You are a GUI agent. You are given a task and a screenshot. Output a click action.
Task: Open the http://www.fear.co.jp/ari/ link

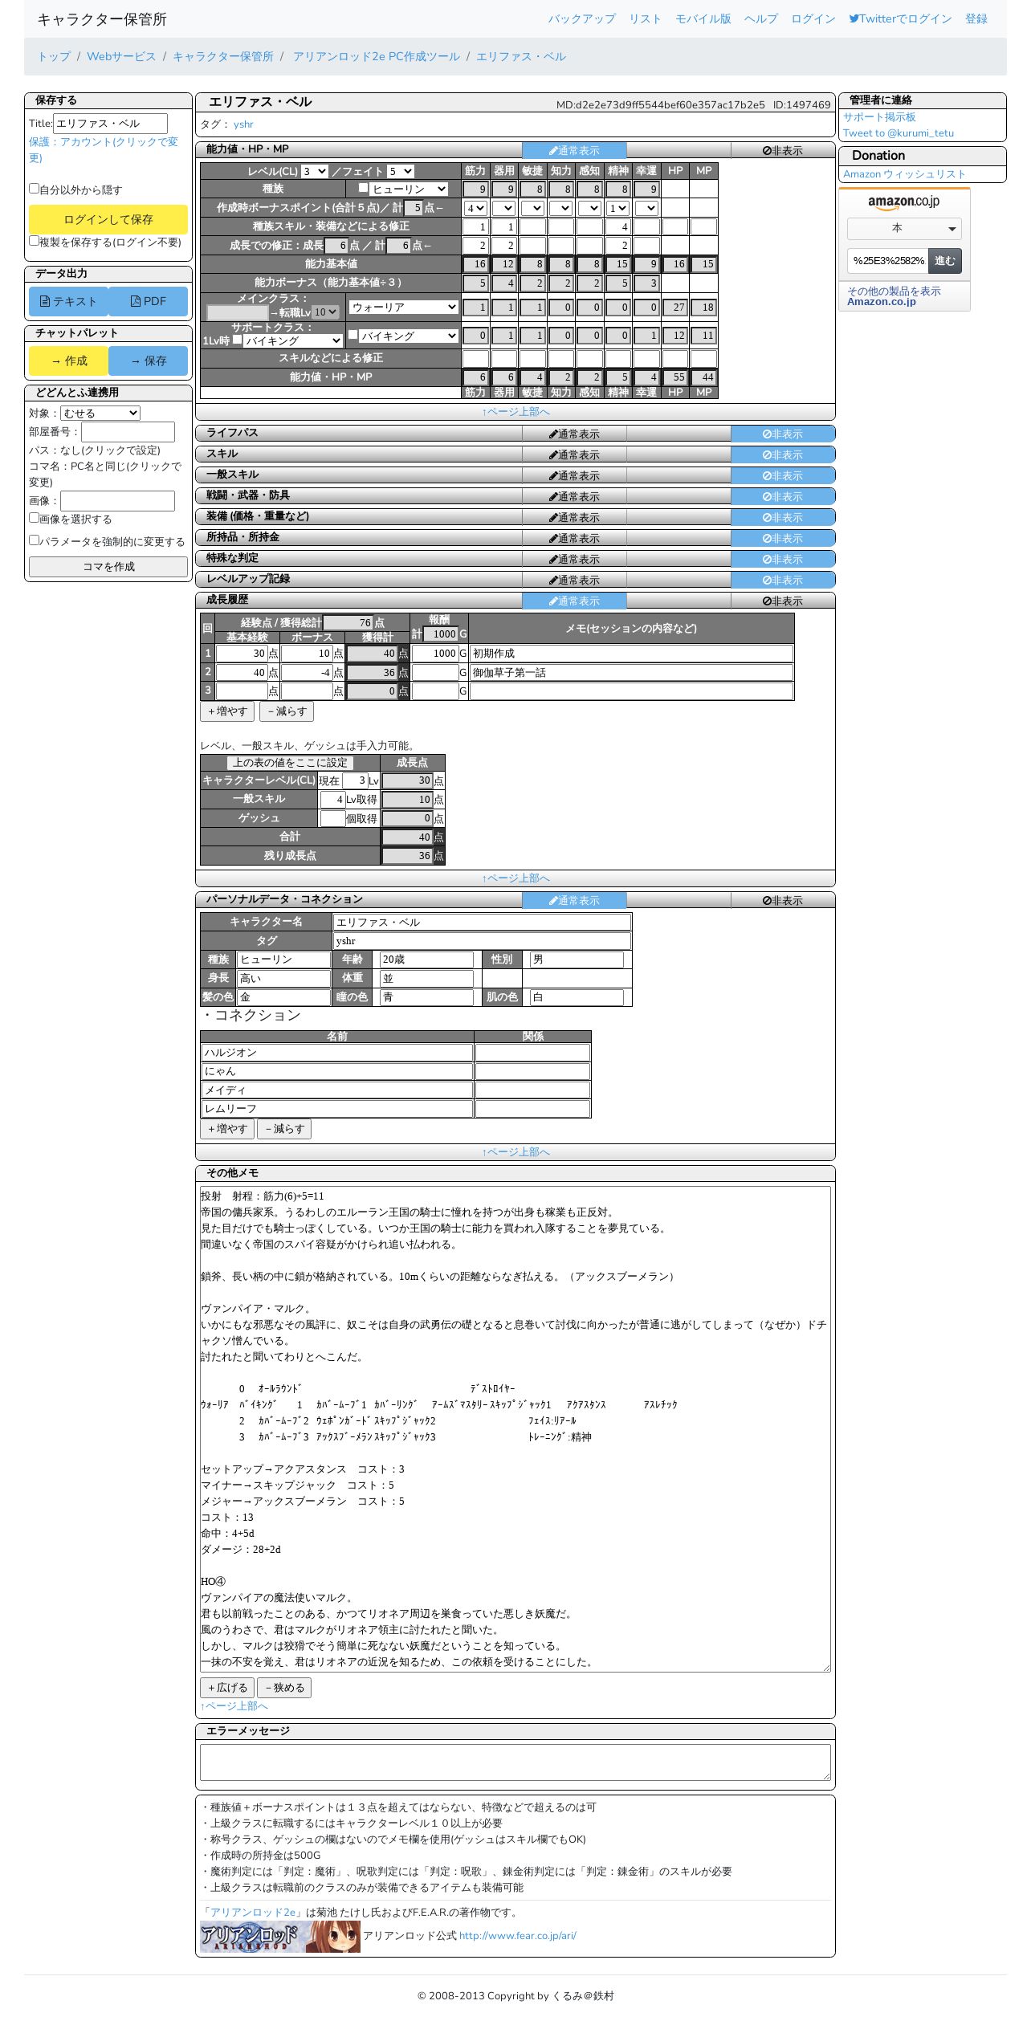coord(518,1935)
